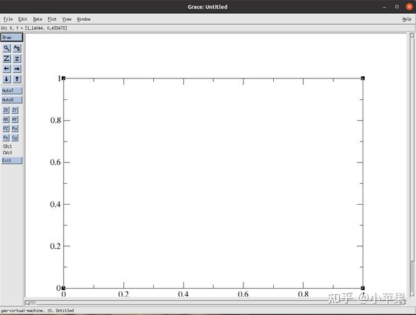This screenshot has height=315, width=416.
Task: Click the AX autoscale X button
Action: pyautogui.click(x=6, y=119)
